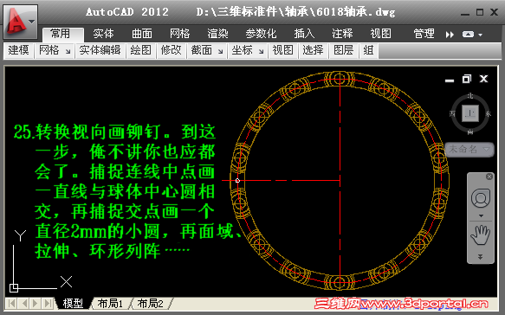The width and height of the screenshot is (505, 315).
Task: Open the 网格 ribbon tab
Action: pyautogui.click(x=179, y=34)
